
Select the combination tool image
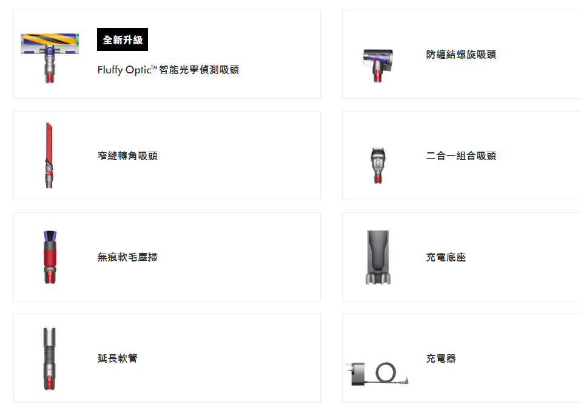point(378,166)
